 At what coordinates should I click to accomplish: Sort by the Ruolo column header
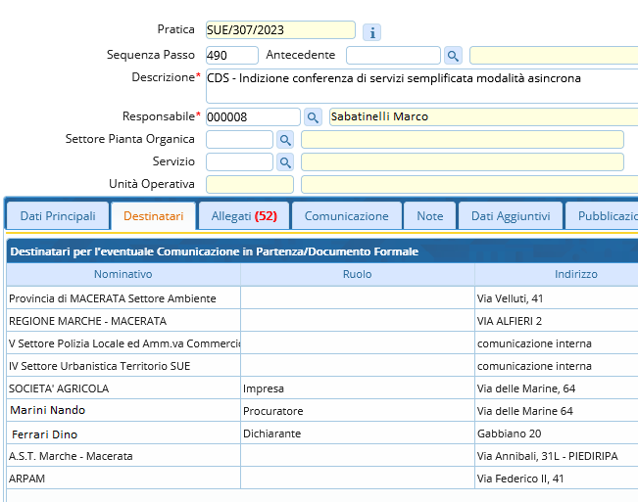357,274
